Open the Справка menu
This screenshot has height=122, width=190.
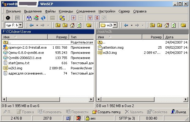pos(140,11)
